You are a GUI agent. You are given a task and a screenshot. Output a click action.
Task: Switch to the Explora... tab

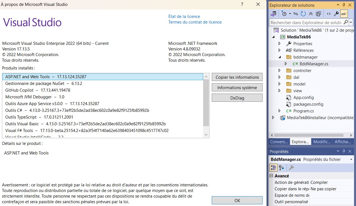[x=300, y=142]
